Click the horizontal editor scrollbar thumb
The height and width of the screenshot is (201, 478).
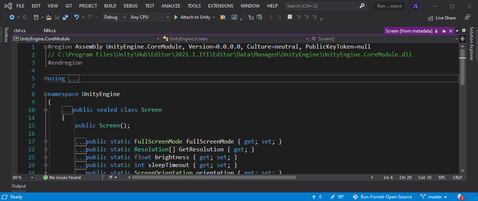(214, 177)
